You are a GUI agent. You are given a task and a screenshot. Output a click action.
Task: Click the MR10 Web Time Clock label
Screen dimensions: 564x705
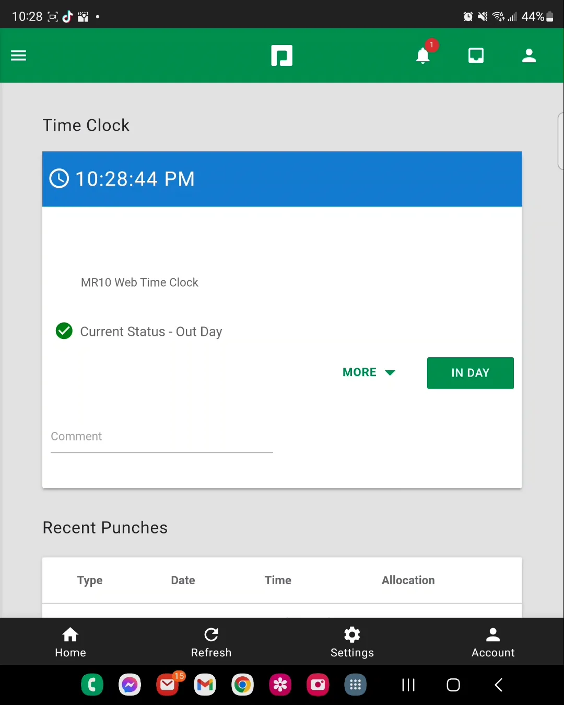[139, 282]
